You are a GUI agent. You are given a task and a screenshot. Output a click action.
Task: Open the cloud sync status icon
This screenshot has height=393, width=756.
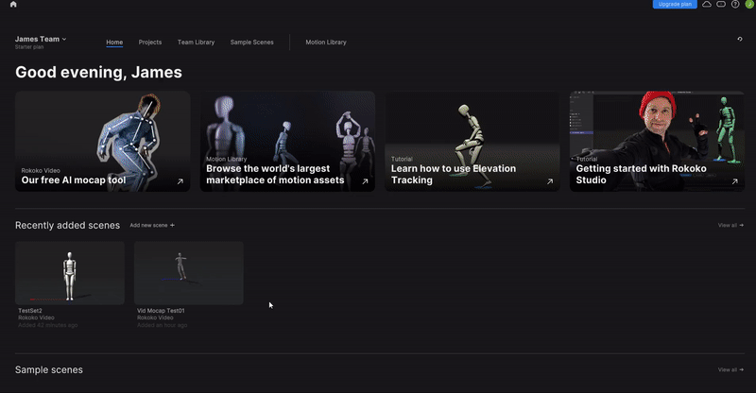point(707,5)
